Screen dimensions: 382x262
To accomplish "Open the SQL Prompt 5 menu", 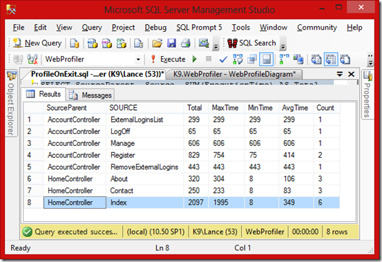I will pyautogui.click(x=199, y=27).
